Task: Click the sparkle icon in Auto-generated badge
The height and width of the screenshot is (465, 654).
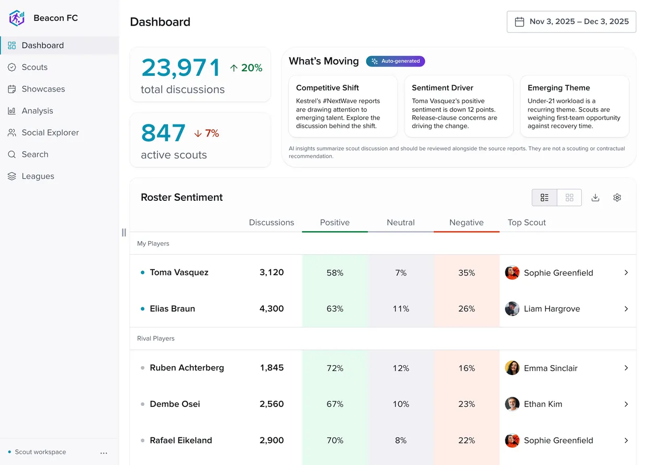Action: pyautogui.click(x=375, y=61)
